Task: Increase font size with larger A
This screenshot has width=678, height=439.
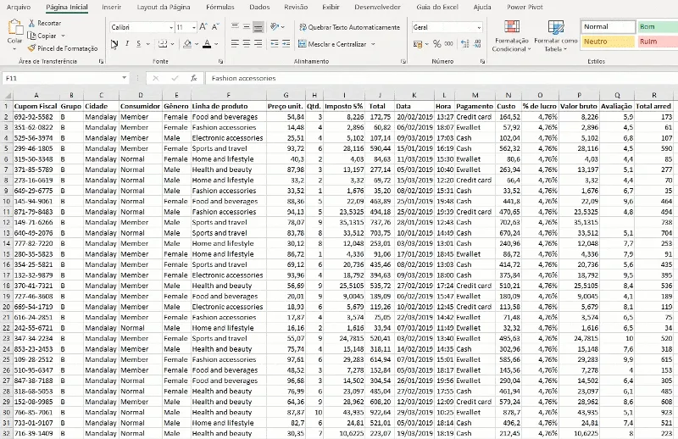Action: point(203,27)
